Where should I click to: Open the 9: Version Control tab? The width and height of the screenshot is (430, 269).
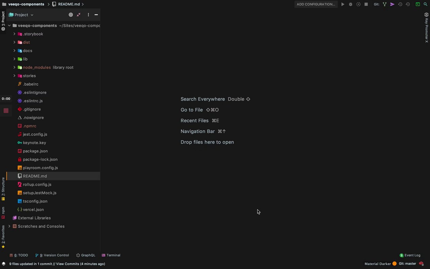tap(52, 255)
